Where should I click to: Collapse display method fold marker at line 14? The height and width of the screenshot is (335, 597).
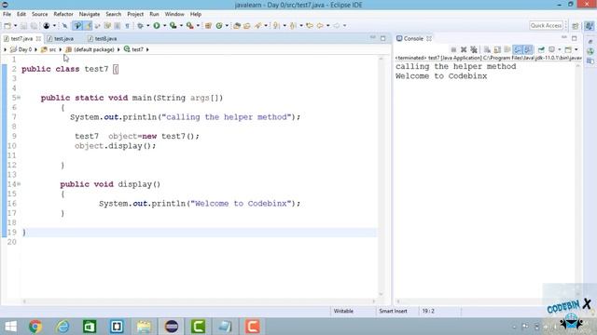click(x=19, y=184)
